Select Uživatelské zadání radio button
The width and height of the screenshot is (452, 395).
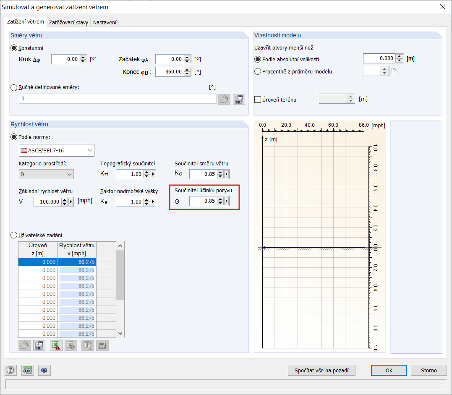(14, 235)
